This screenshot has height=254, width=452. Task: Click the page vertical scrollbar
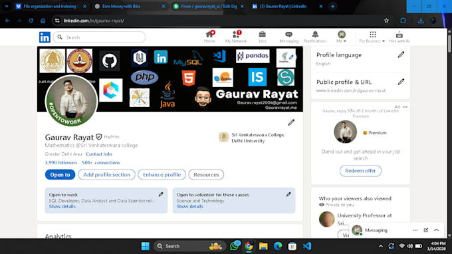[x=449, y=43]
